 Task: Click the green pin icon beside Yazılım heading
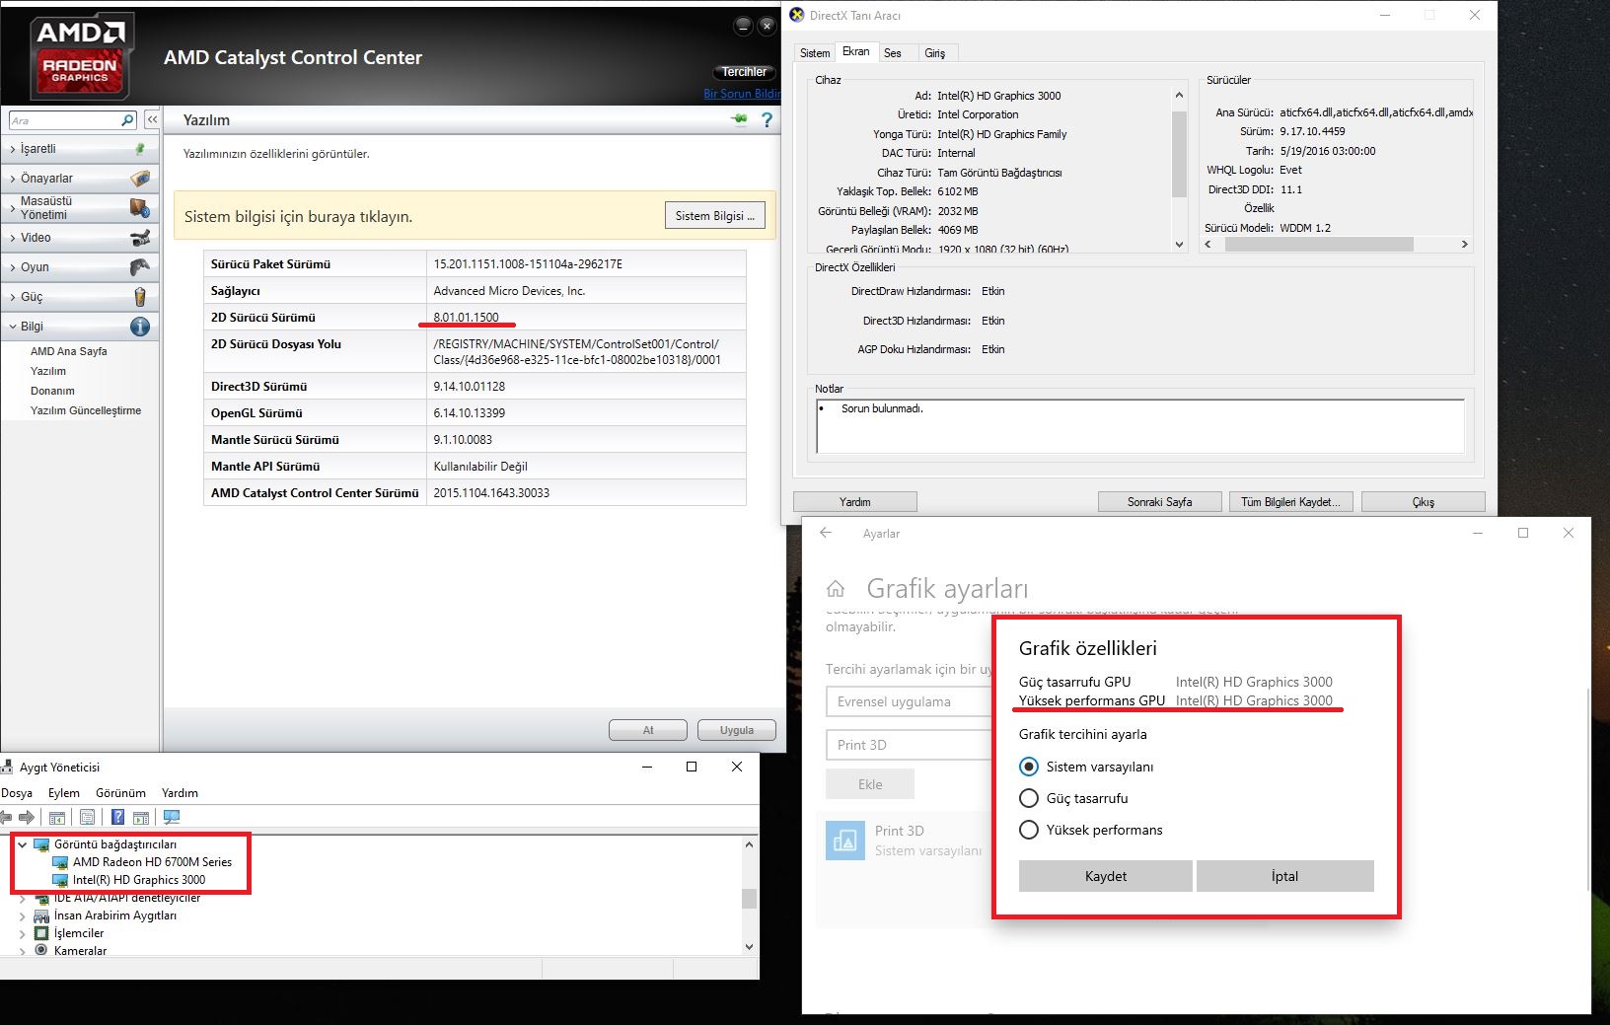coord(739,120)
